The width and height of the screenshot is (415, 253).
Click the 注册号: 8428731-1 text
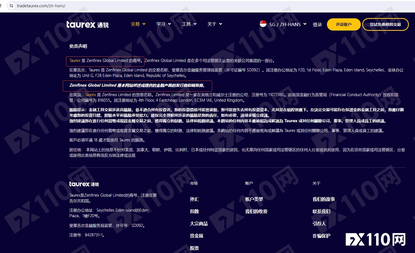pos(87,235)
